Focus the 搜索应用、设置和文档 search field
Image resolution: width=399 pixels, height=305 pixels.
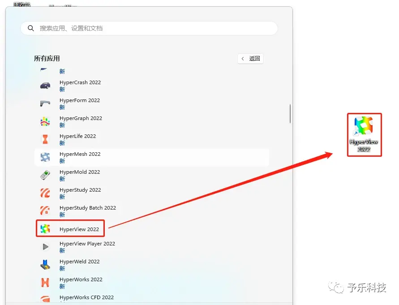coord(149,28)
